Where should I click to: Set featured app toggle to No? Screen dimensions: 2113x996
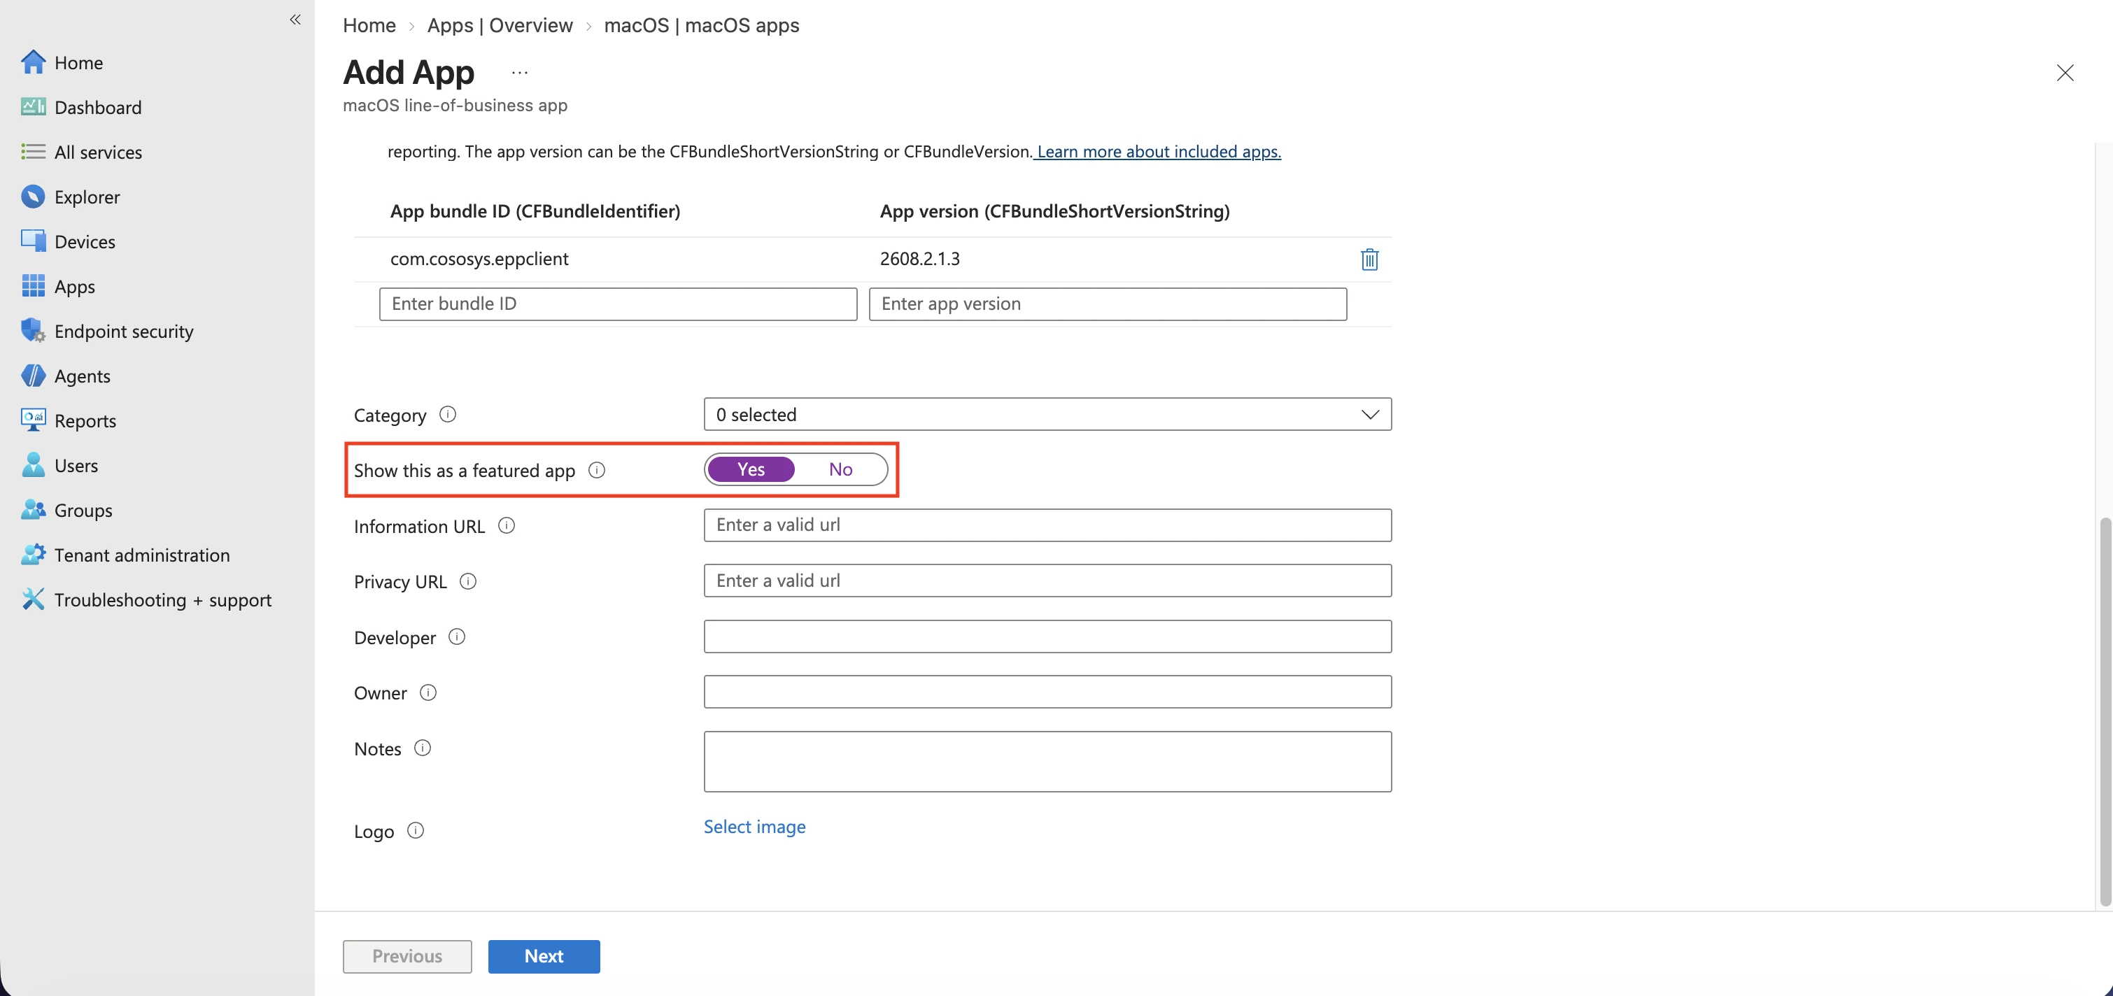point(841,469)
